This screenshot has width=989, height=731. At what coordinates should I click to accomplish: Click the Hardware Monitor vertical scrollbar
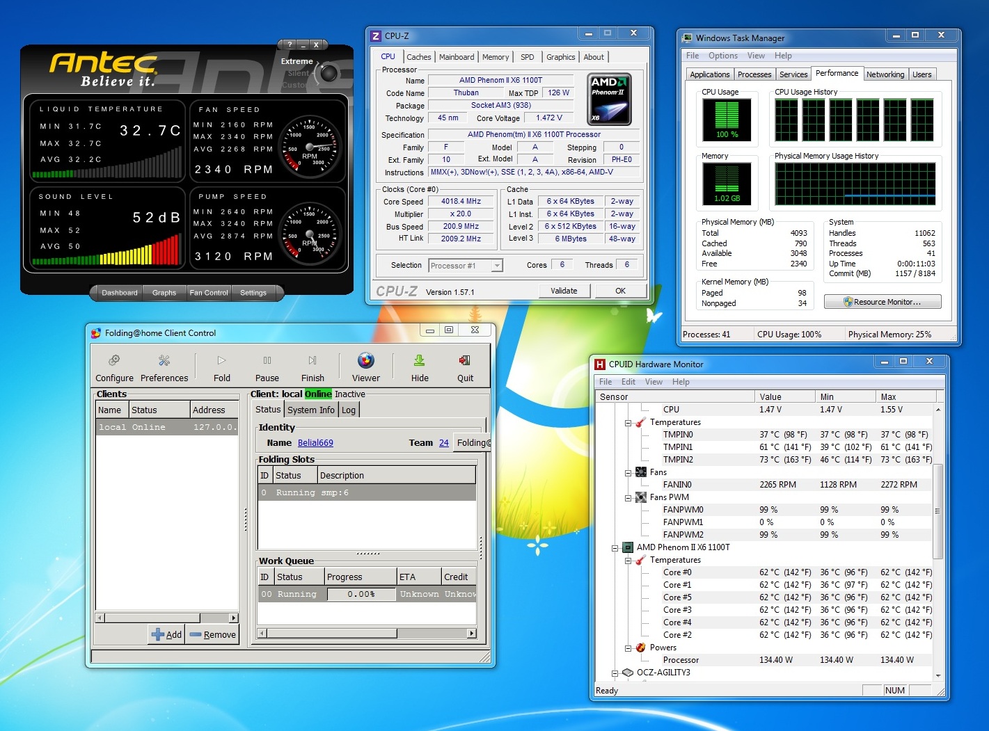937,511
